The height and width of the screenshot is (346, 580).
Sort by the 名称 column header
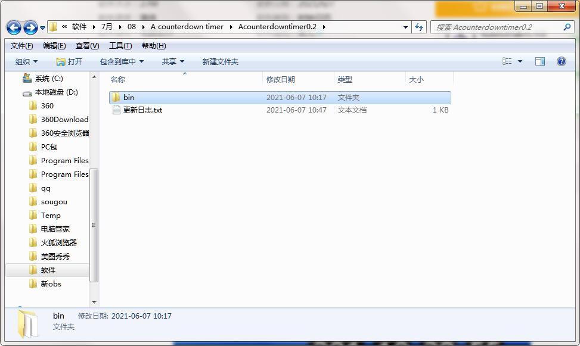(118, 79)
